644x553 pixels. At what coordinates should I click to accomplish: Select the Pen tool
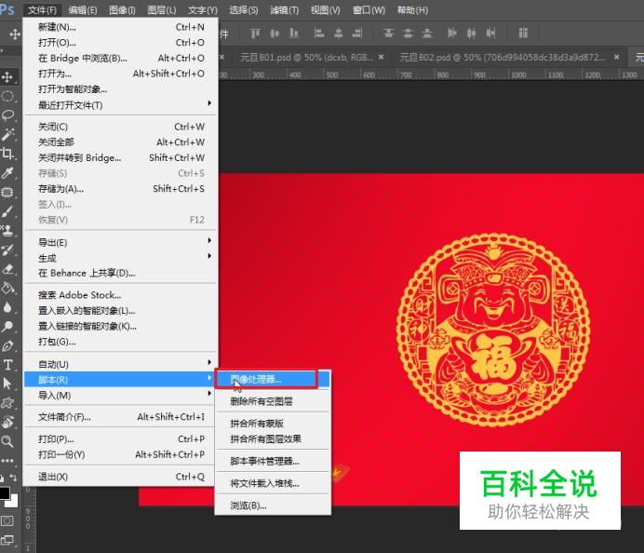[7, 346]
